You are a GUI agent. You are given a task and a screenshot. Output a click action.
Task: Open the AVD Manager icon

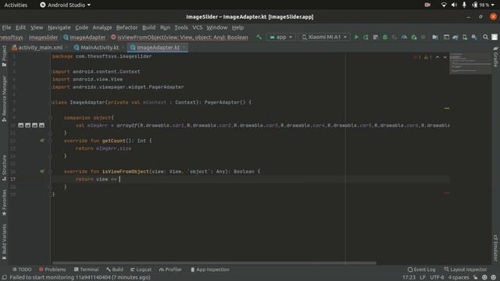click(x=465, y=37)
